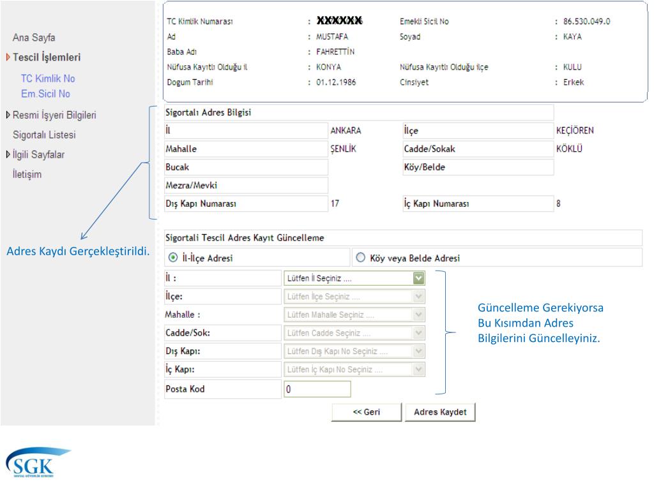Click the SGK logo

38,463
